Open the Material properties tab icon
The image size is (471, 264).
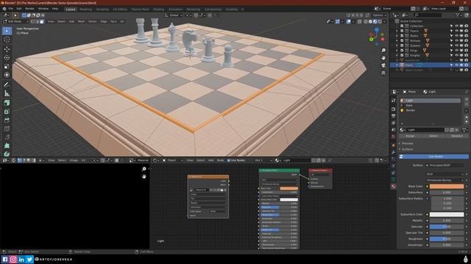(394, 186)
